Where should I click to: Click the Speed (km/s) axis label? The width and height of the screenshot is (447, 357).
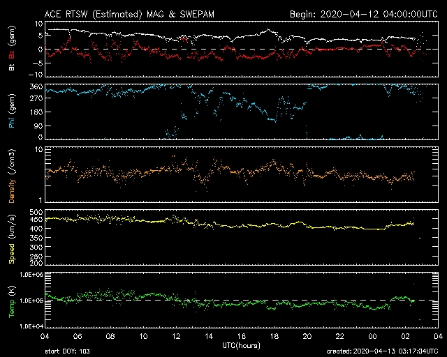coord(12,238)
